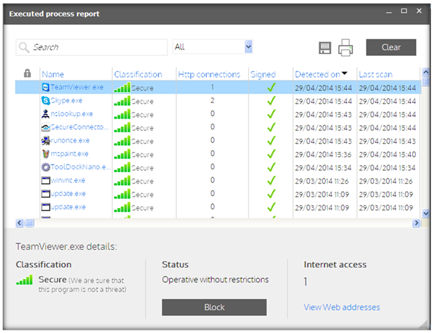Select the SecureConnecto... program icon
Screen dimensions: 433x333
[46, 127]
